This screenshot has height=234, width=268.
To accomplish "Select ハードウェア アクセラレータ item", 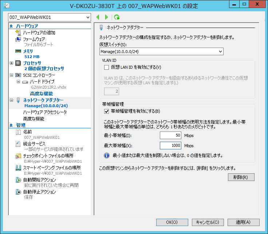I will click(x=45, y=112).
